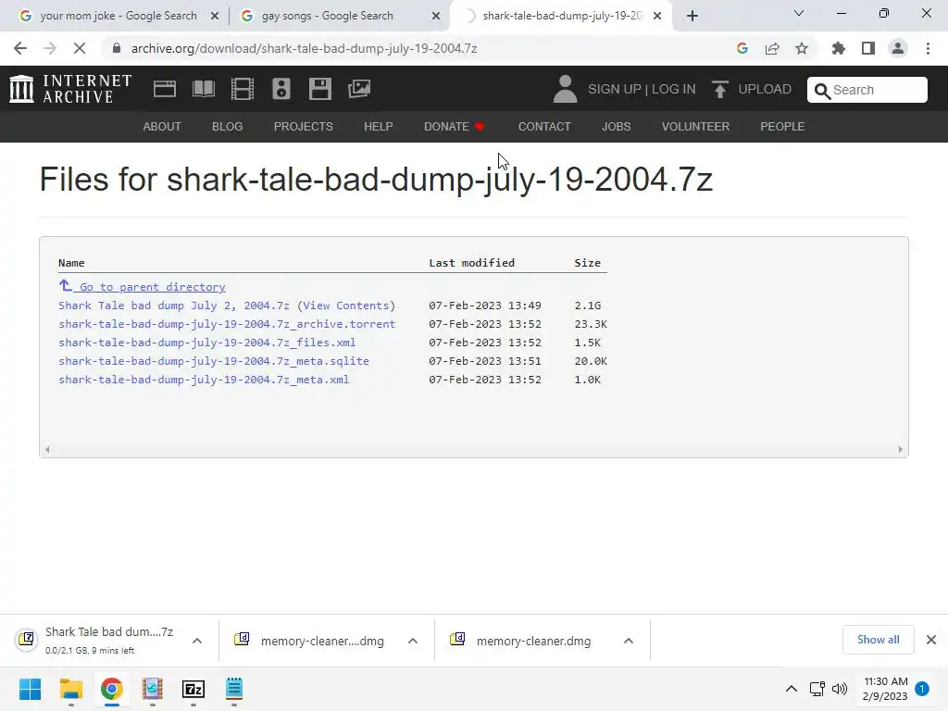Open a new browser tab

(692, 16)
